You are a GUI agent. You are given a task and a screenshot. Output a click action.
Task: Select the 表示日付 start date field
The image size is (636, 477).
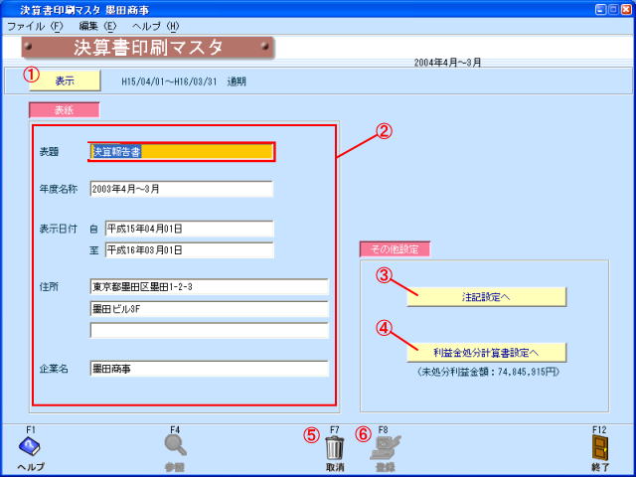(188, 230)
